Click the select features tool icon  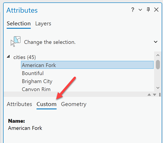[16, 42]
